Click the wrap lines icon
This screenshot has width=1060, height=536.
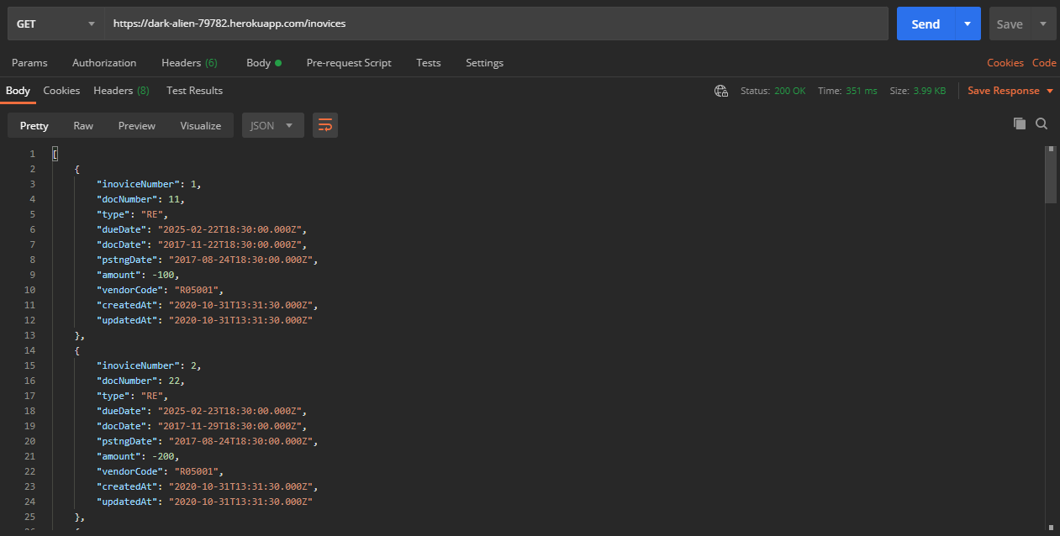[325, 125]
